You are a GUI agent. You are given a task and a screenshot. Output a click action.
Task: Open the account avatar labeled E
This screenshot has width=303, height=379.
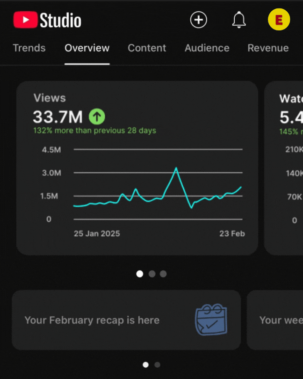(279, 19)
